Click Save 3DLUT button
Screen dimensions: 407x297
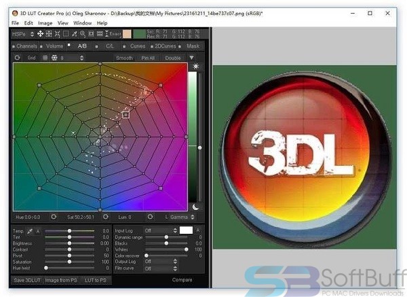click(x=27, y=280)
